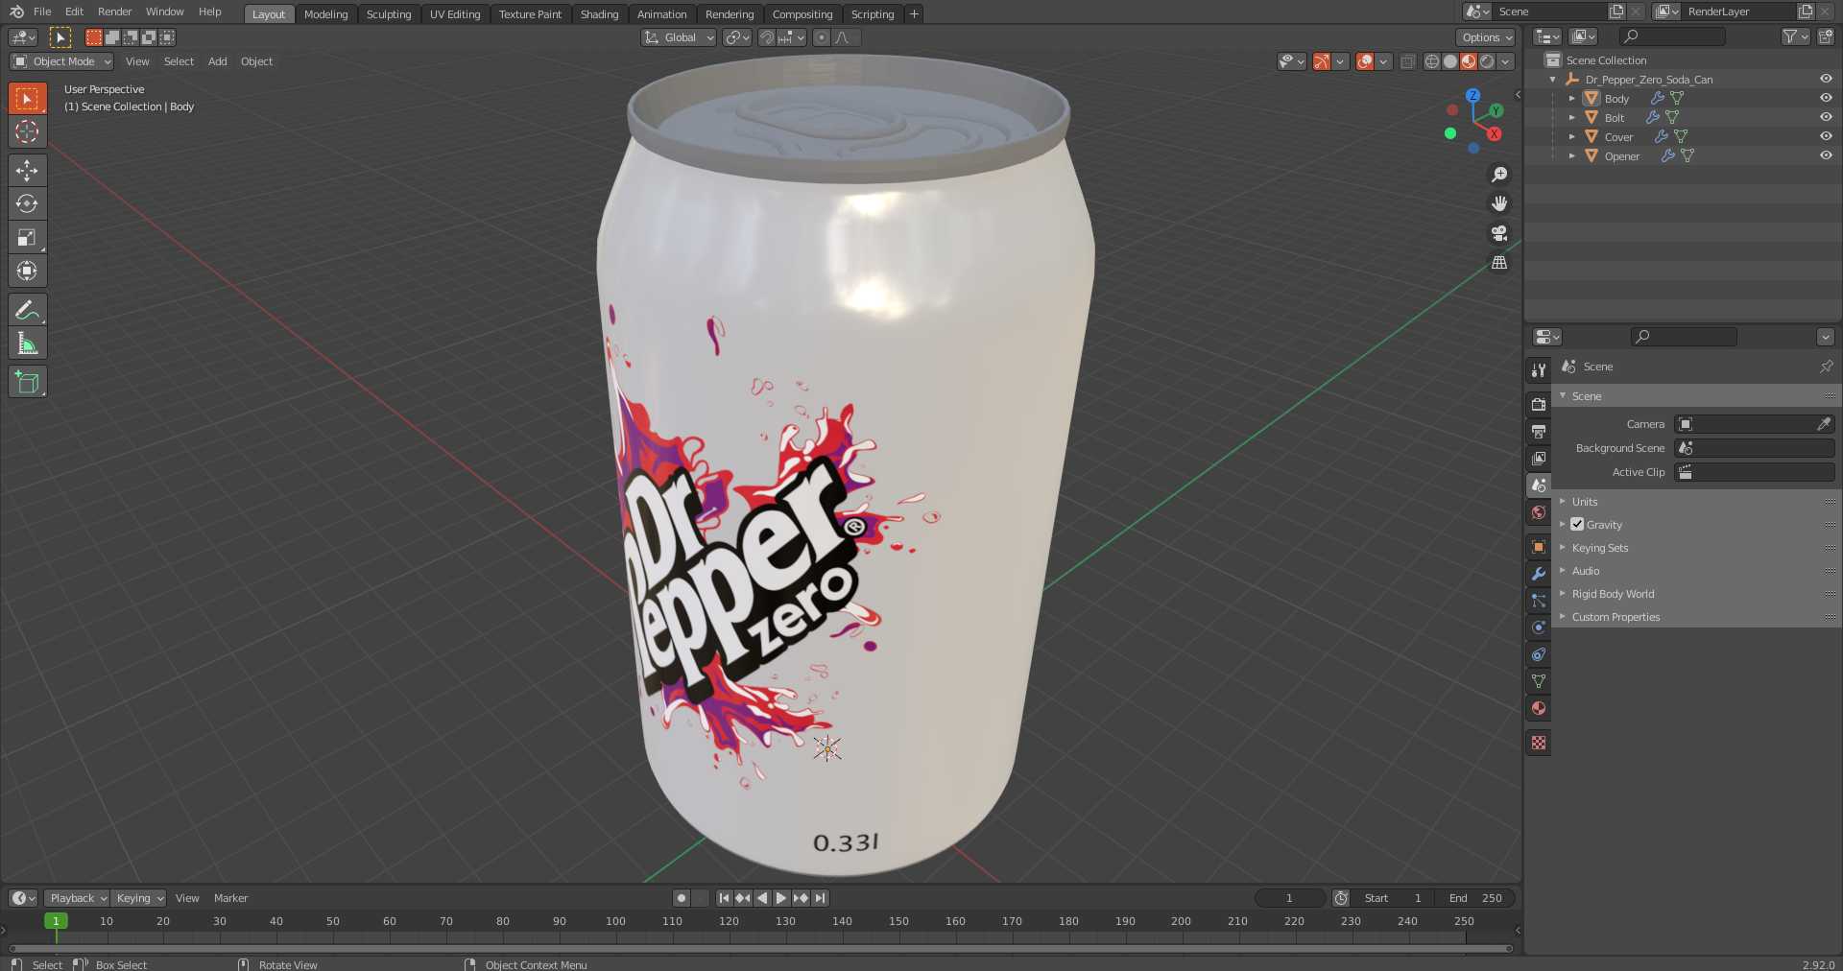Open Object Mode dropdown
The width and height of the screenshot is (1843, 971).
(x=61, y=61)
